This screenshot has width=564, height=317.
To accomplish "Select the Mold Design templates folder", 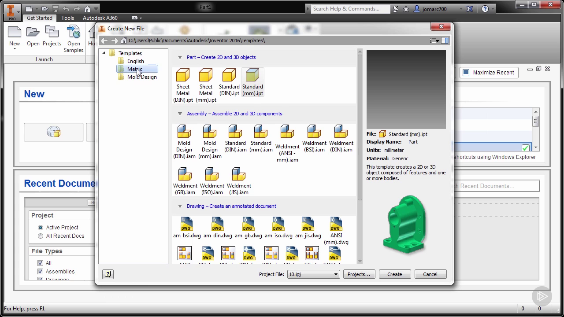I will coord(137,77).
